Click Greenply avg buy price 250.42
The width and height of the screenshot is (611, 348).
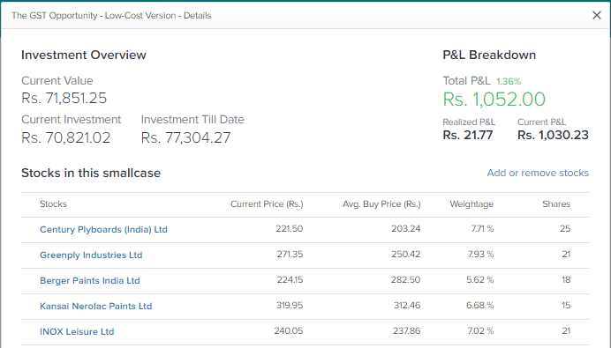coord(406,255)
